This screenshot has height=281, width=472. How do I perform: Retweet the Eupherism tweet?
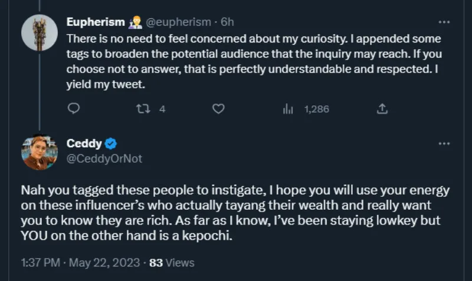[x=144, y=109]
